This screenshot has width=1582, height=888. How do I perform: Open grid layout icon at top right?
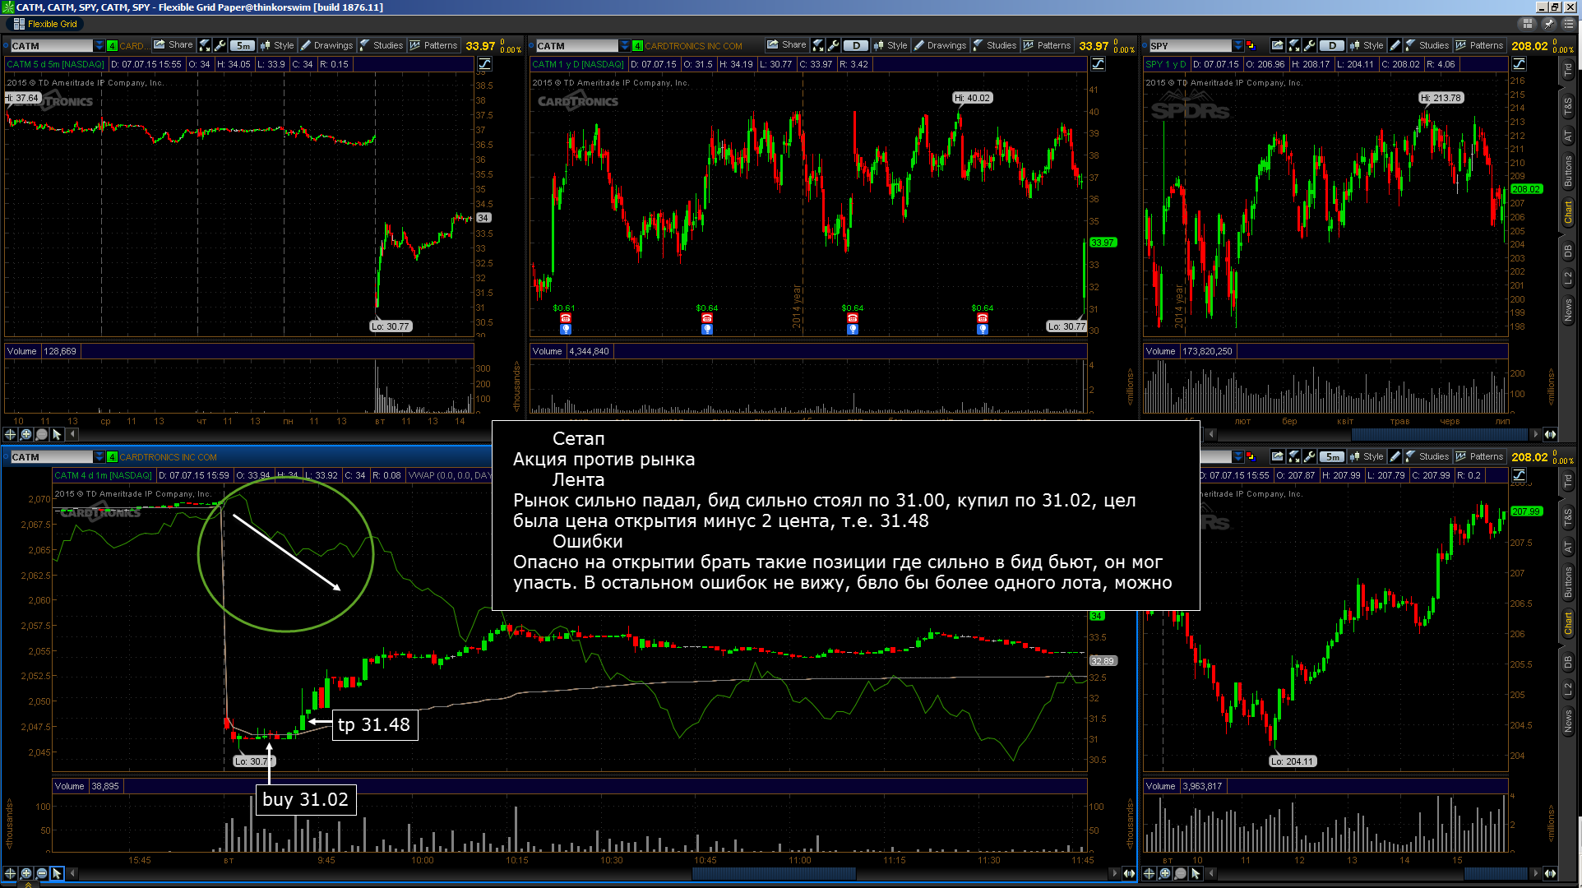(x=1528, y=24)
